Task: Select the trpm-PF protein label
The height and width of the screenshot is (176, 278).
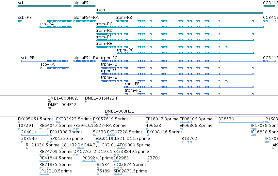Action: pyautogui.click(x=109, y=71)
